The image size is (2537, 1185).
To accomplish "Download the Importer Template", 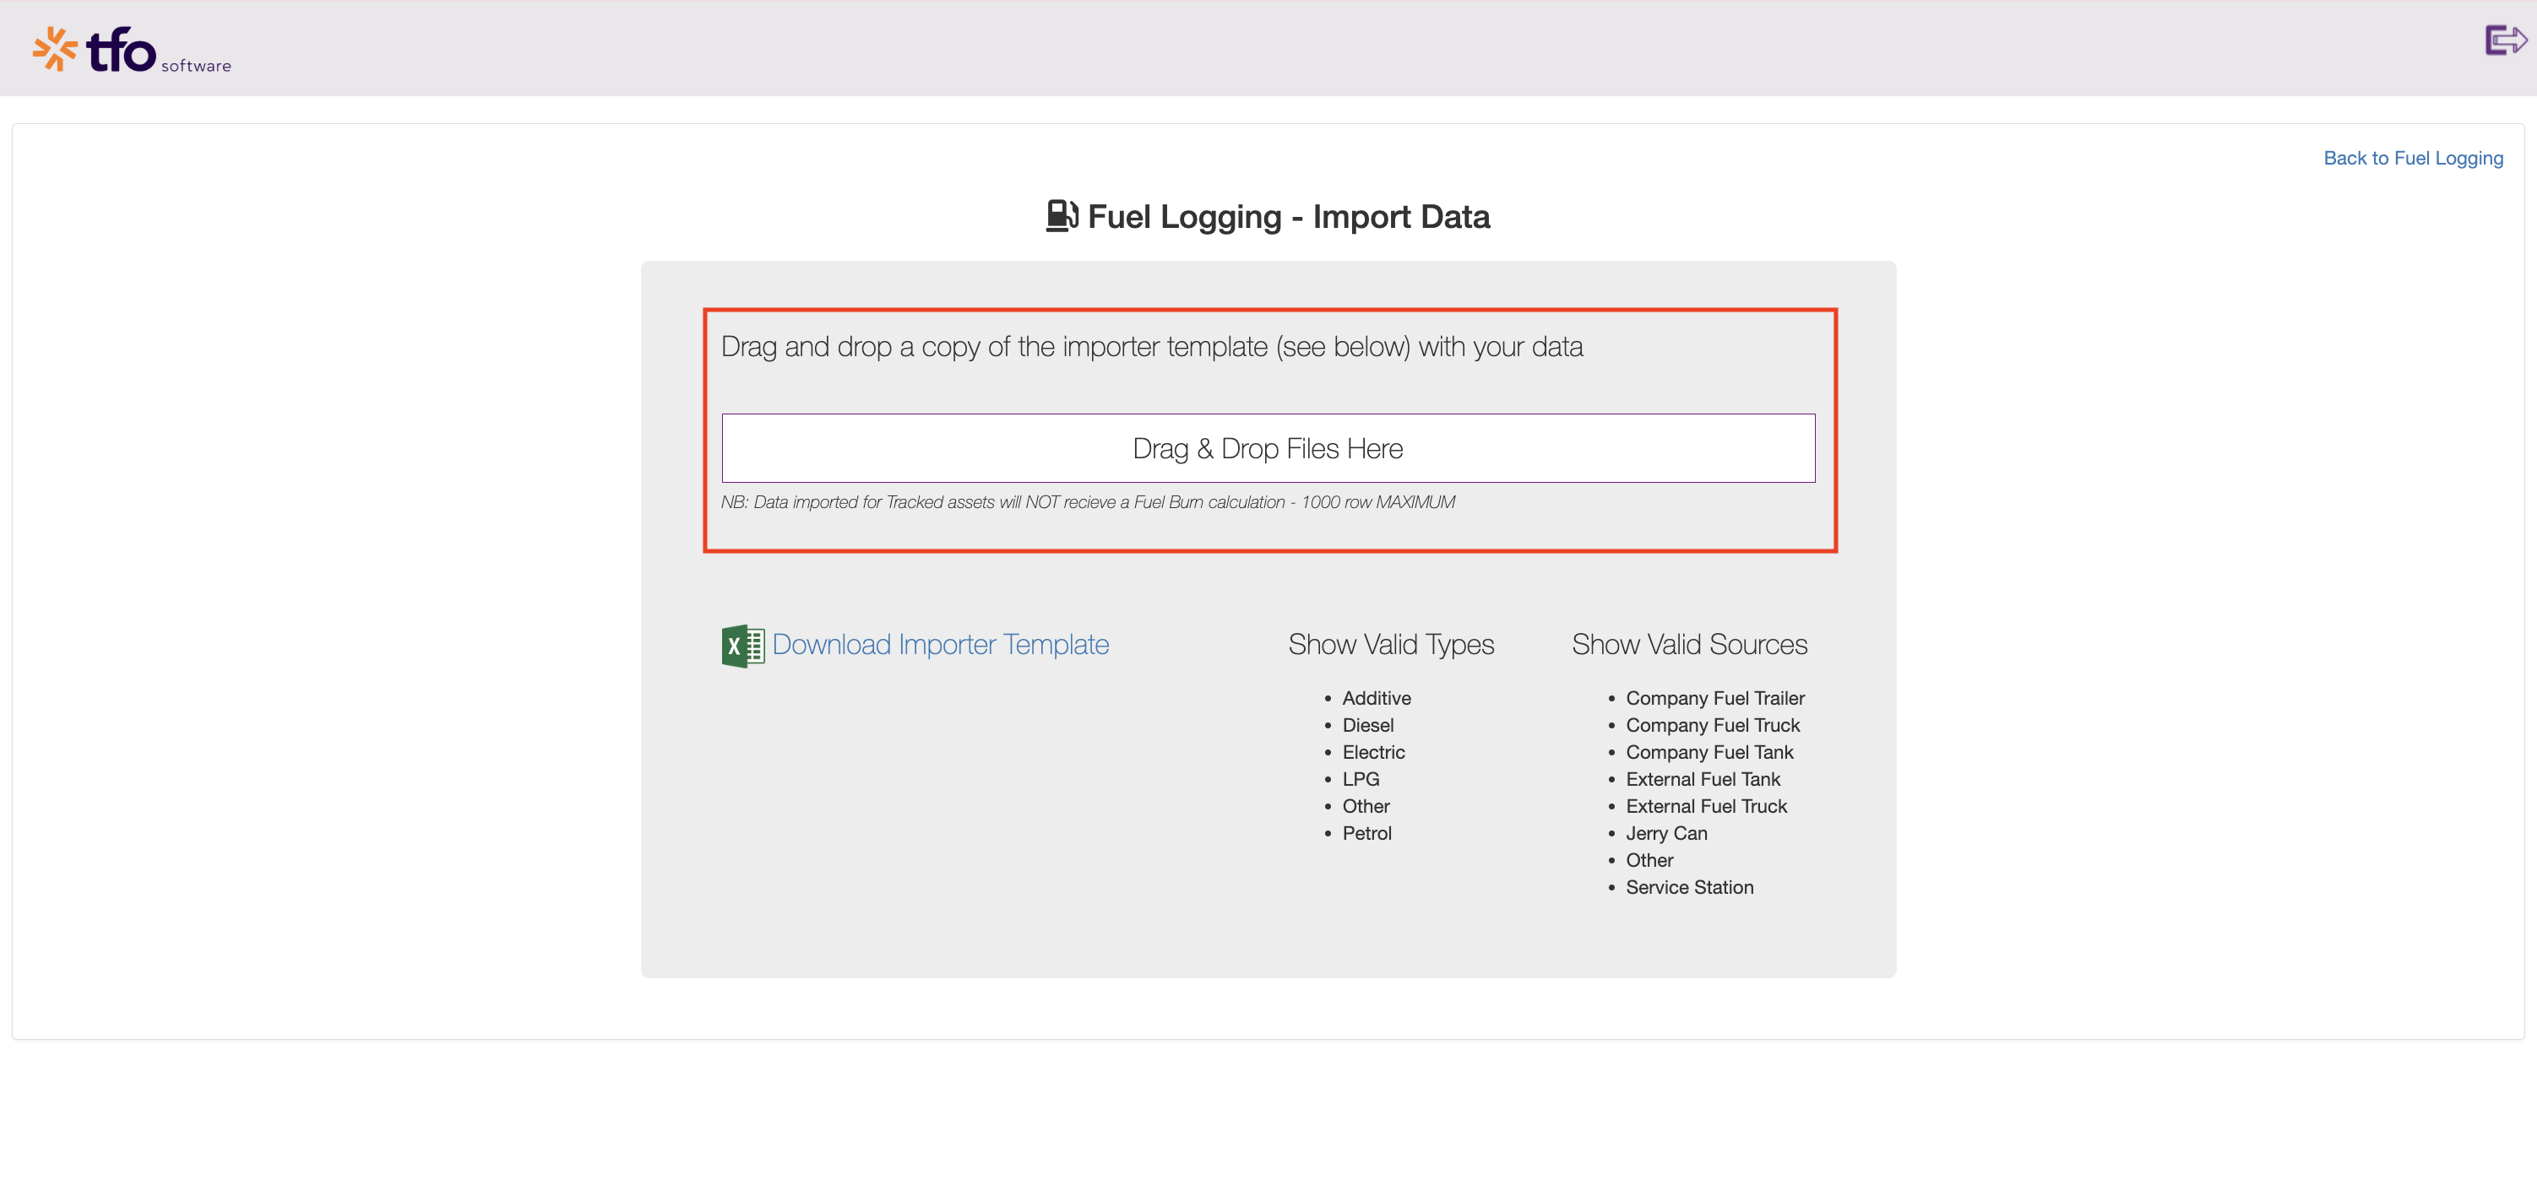I will (940, 645).
